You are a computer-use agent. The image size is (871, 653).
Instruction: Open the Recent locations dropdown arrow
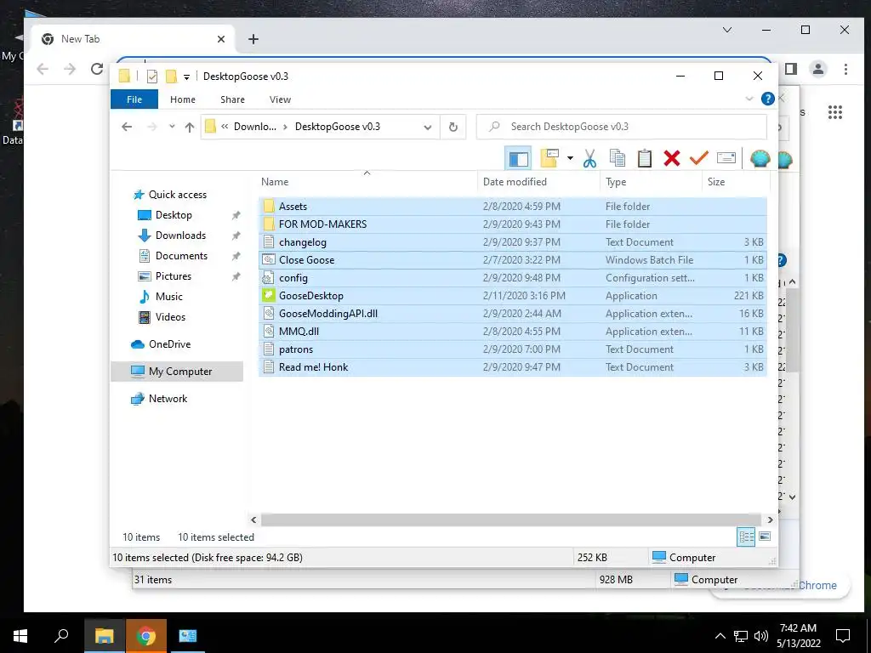pos(172,127)
